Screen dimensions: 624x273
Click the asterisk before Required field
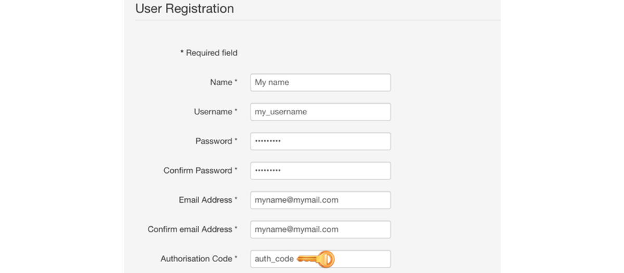tap(182, 53)
